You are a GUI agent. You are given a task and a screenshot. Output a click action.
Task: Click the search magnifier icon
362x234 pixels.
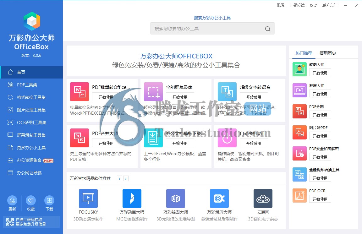268,29
